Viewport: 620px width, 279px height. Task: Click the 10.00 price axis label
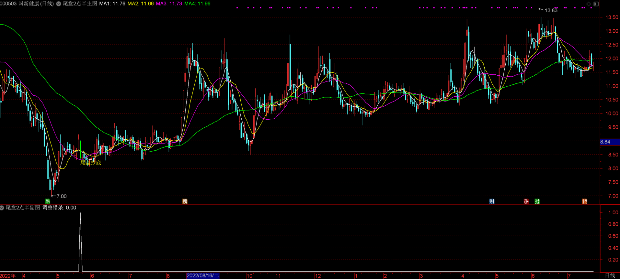pos(612,113)
